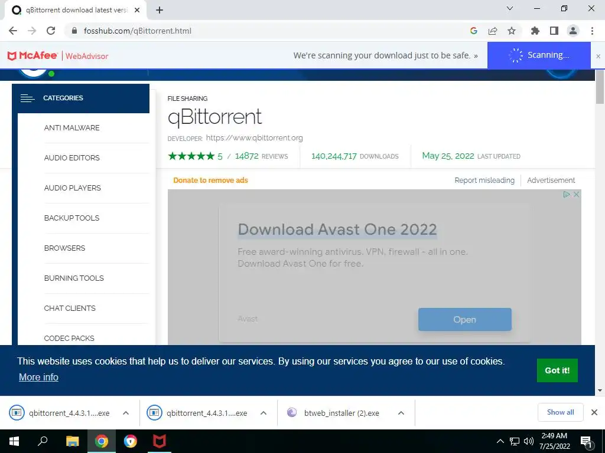Accept cookies with Got it!

pyautogui.click(x=557, y=370)
